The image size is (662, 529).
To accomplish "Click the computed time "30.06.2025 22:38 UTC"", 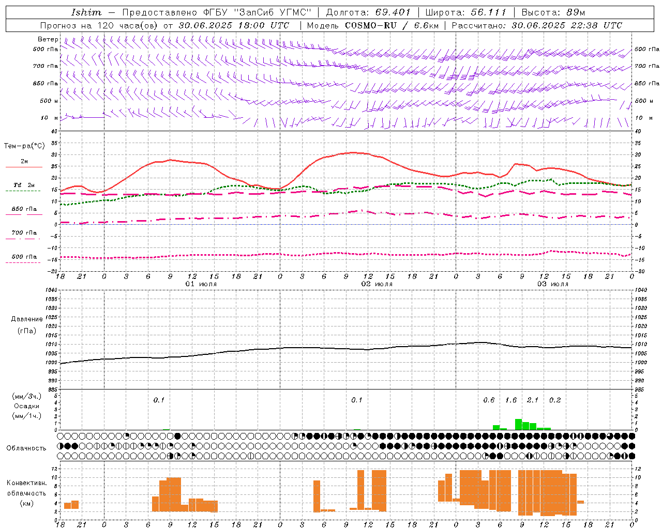I will 567,25.
